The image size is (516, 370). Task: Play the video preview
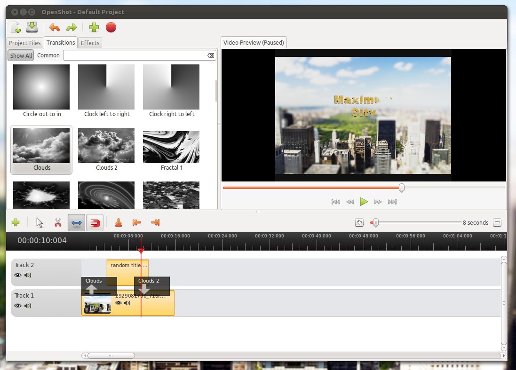click(364, 202)
